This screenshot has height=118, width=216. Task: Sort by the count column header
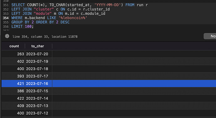[14, 46]
